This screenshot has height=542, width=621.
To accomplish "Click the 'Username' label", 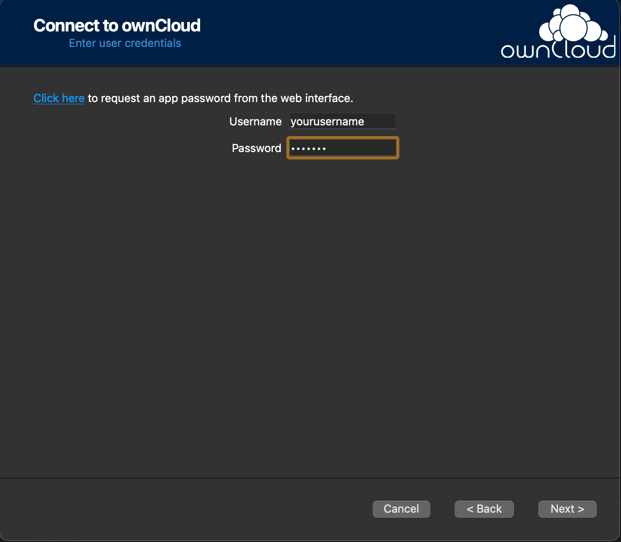I will 255,121.
